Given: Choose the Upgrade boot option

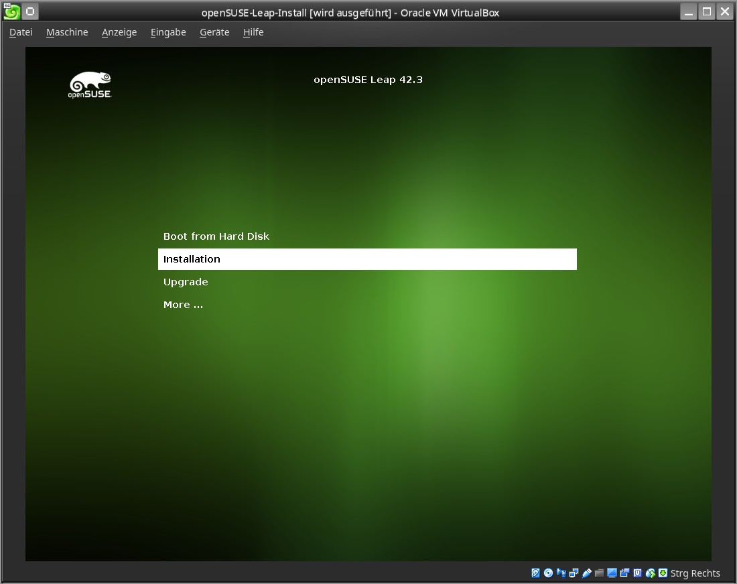Looking at the screenshot, I should pyautogui.click(x=186, y=282).
